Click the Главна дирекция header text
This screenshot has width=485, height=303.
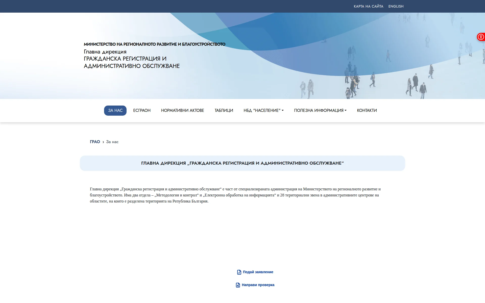[x=105, y=52]
